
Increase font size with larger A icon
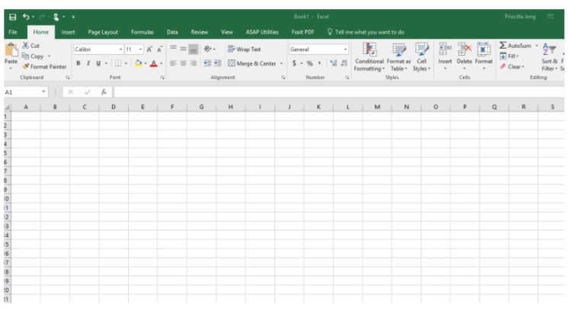click(149, 49)
